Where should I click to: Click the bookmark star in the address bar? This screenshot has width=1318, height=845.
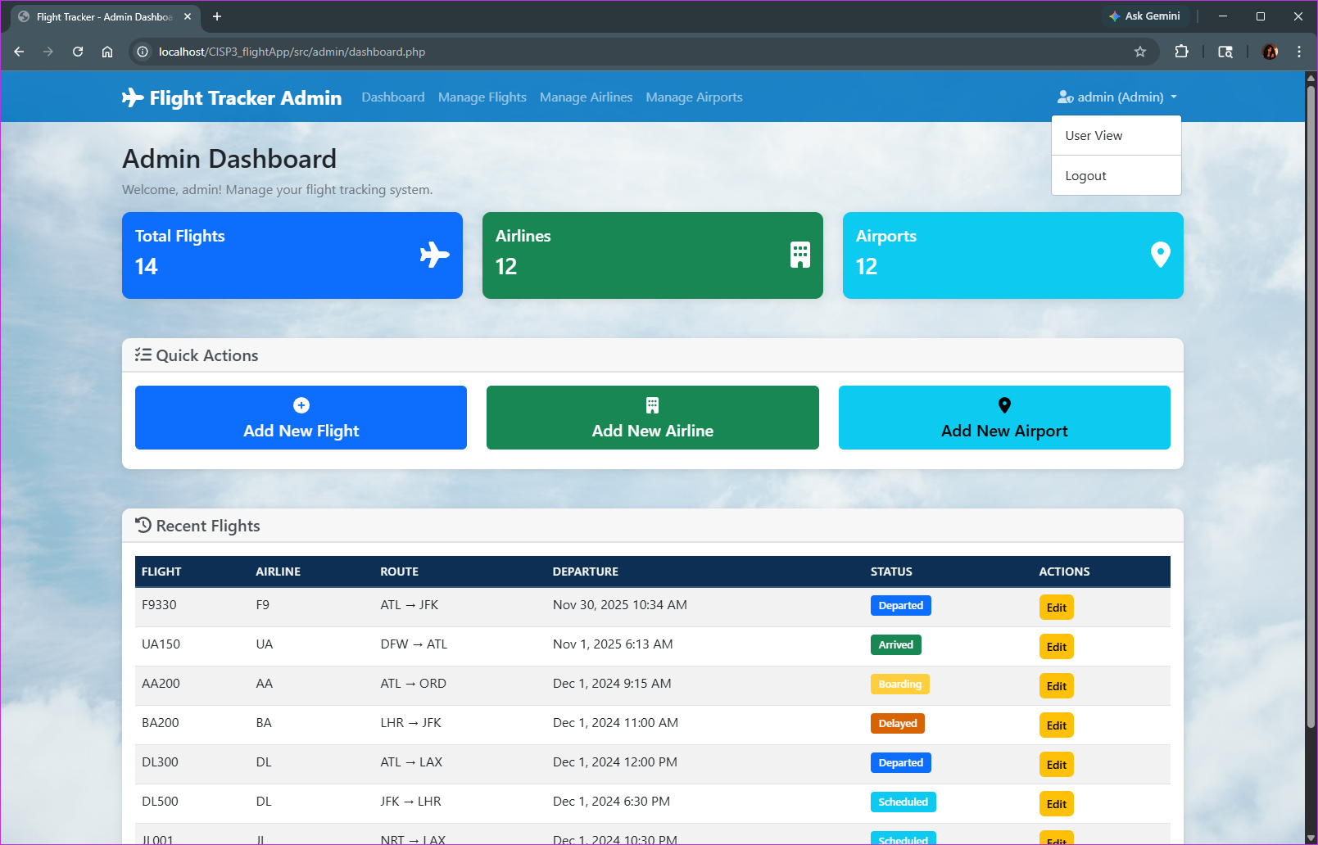click(x=1139, y=52)
